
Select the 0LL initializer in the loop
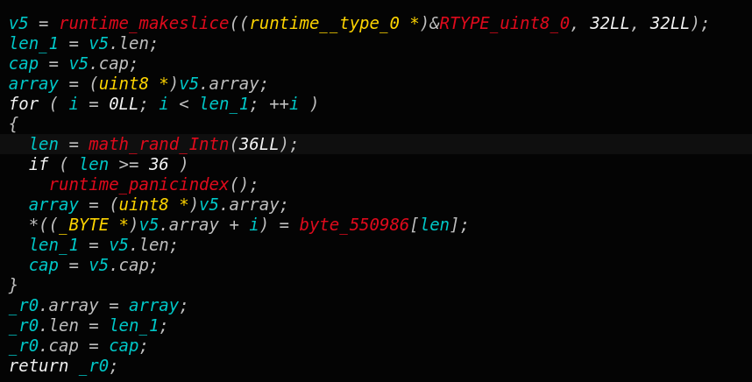click(124, 103)
